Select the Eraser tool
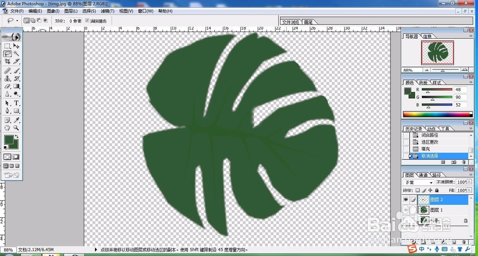The image size is (478, 256). pyautogui.click(x=7, y=86)
